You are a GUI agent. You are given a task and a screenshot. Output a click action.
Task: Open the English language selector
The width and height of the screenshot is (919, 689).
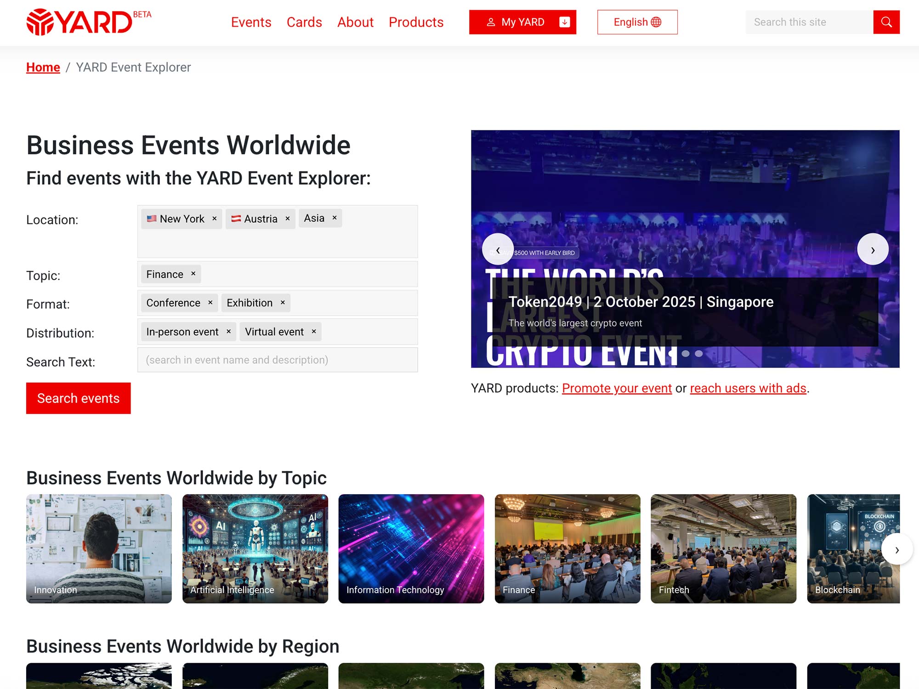637,22
